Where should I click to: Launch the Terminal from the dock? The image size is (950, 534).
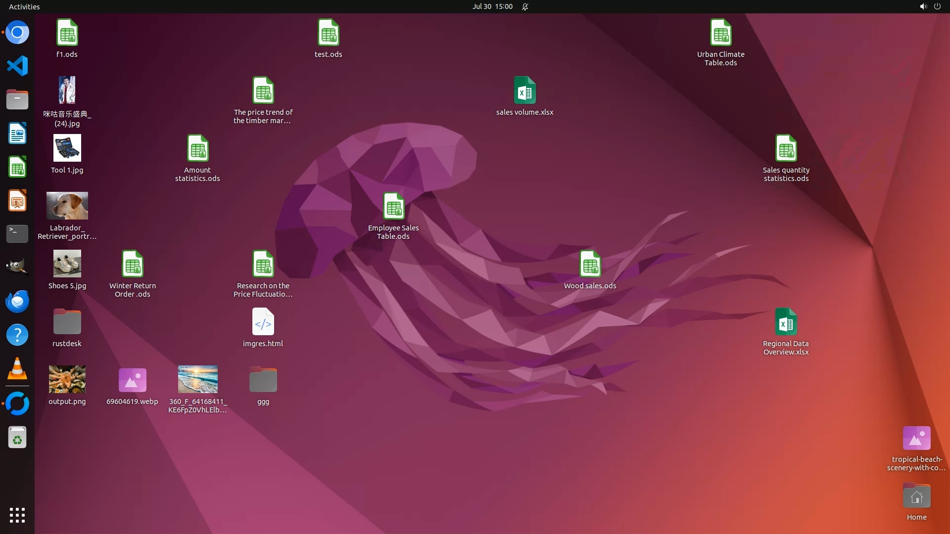pyautogui.click(x=17, y=234)
